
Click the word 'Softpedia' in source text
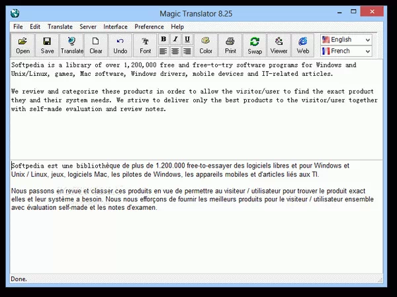click(x=27, y=65)
